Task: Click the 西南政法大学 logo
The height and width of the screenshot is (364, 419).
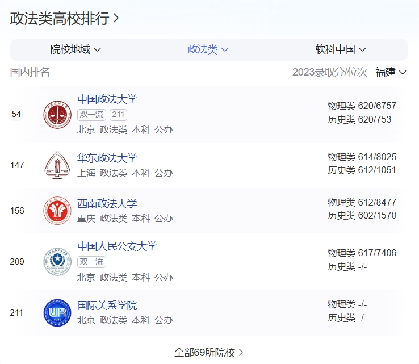Action: pyautogui.click(x=57, y=211)
